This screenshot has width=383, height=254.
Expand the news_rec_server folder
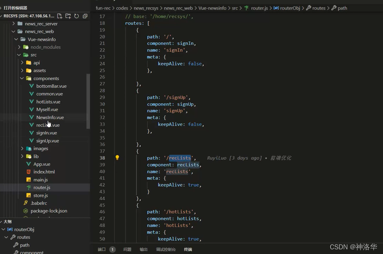tap(13, 24)
